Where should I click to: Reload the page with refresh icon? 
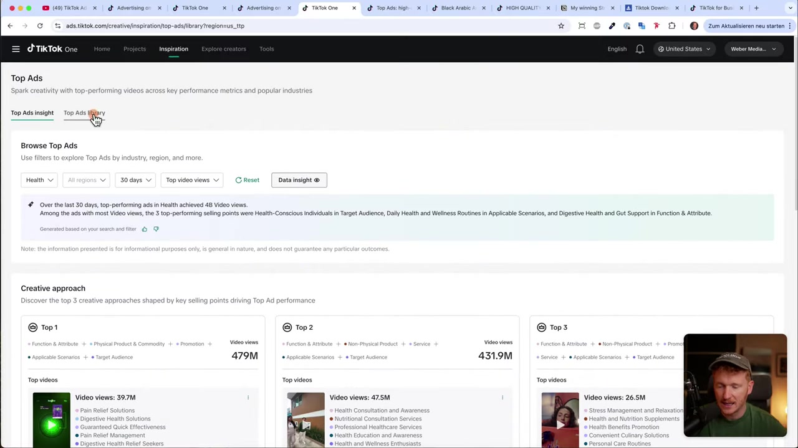click(x=40, y=26)
